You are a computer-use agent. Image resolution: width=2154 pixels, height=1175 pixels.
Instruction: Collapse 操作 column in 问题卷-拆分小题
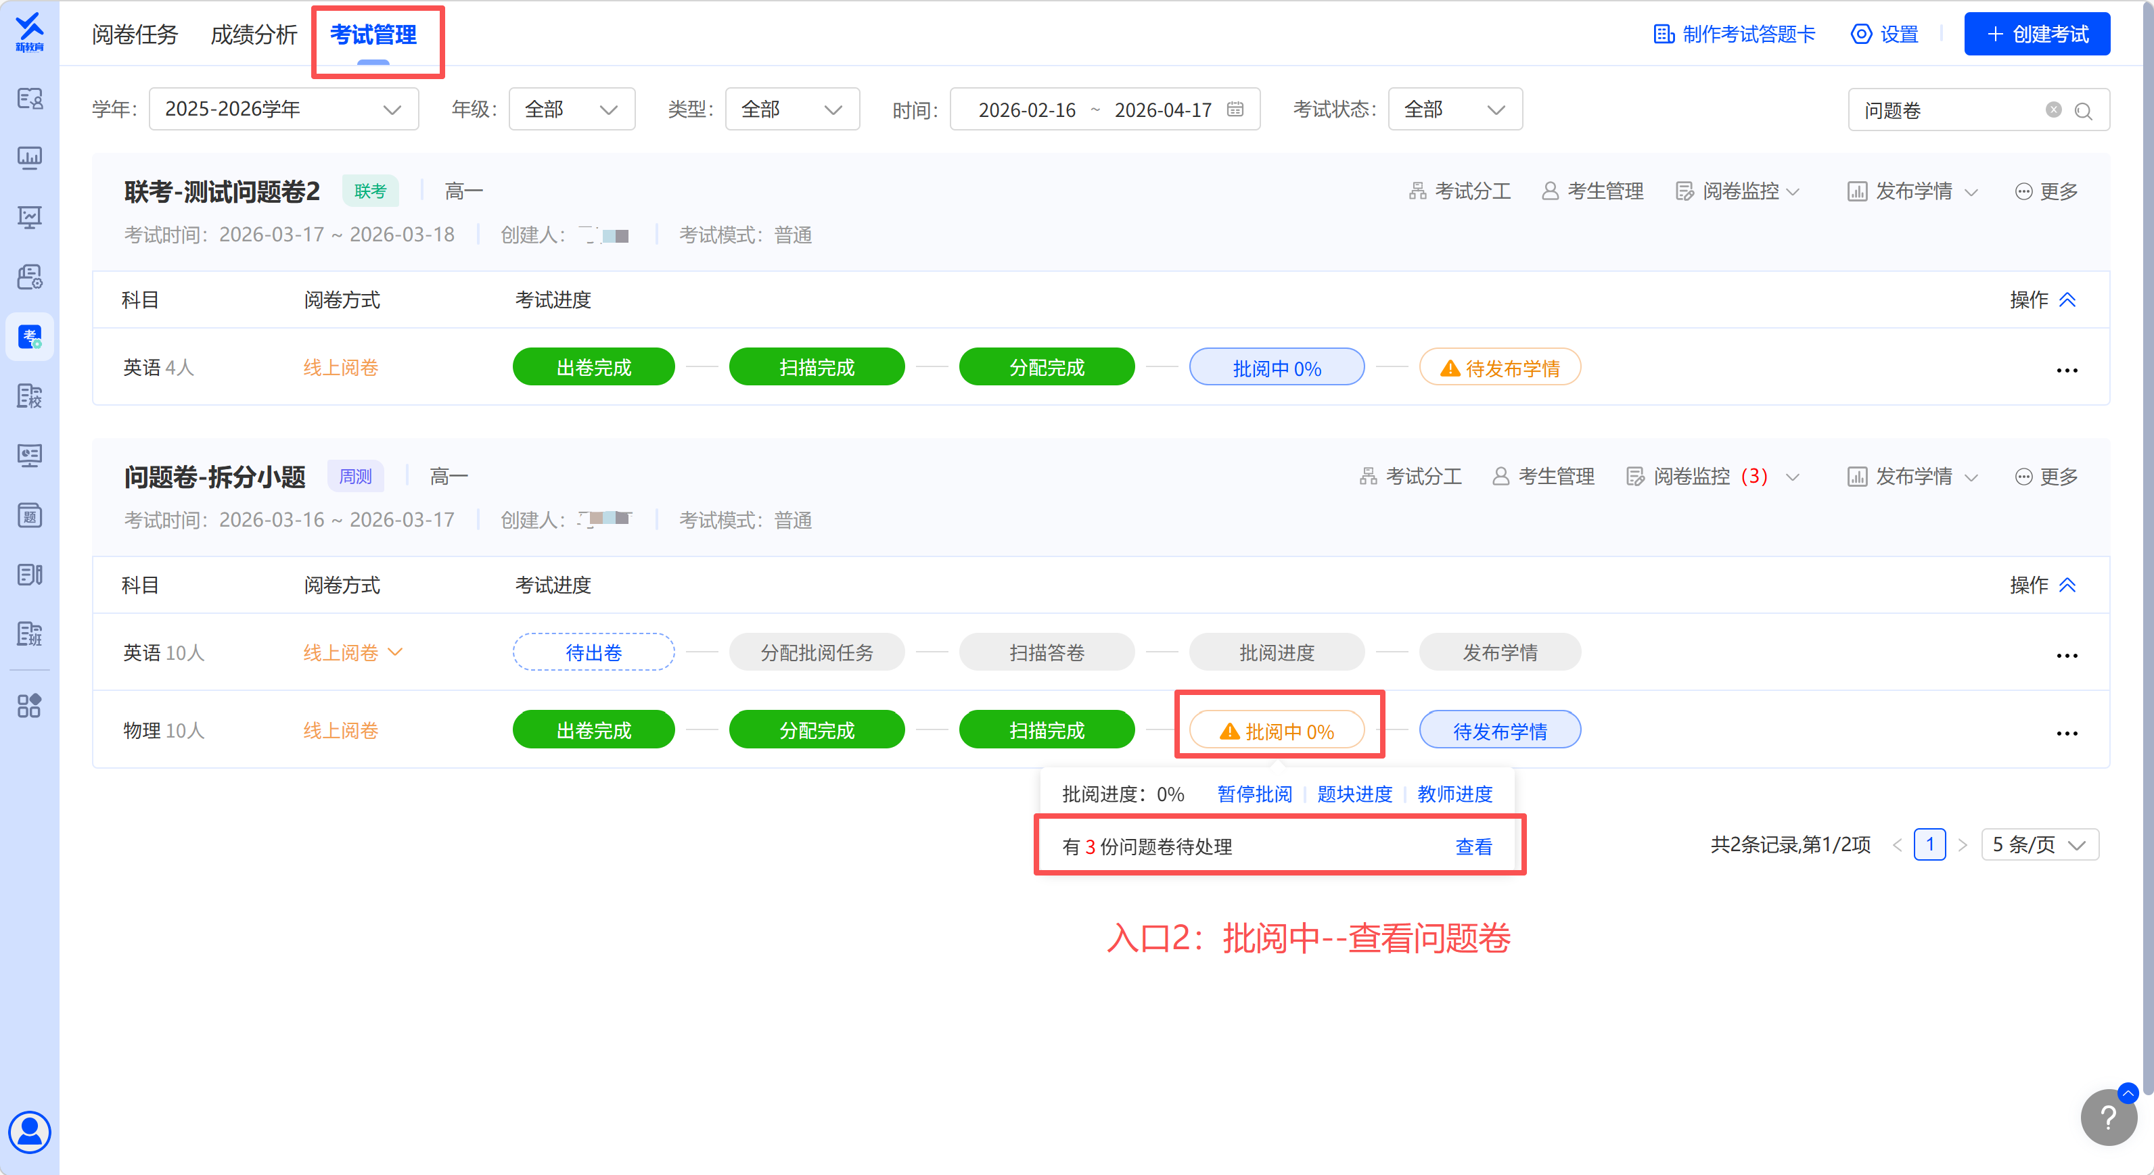(x=2067, y=585)
